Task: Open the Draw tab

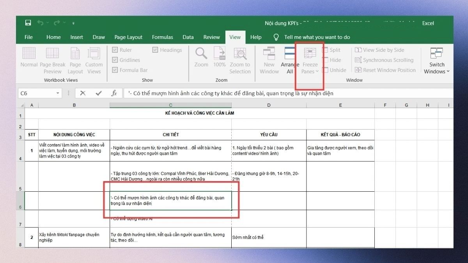Action: (99, 37)
